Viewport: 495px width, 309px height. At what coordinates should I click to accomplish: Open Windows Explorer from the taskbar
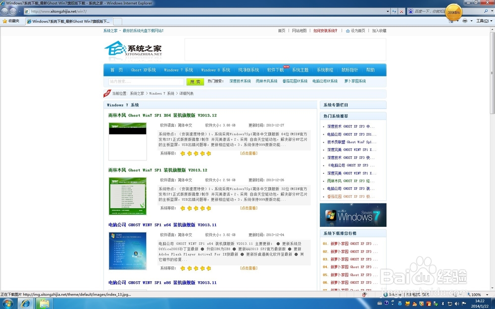(44, 304)
